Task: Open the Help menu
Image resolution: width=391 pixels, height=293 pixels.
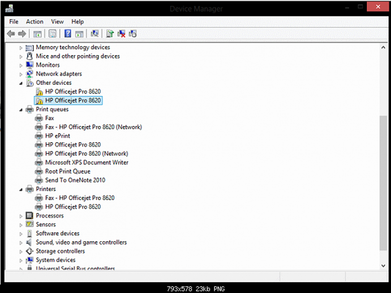Action: (x=78, y=21)
